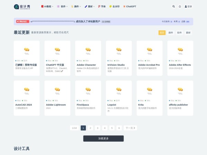
Task: Open the Adobe Character card thumbnail
Action: (x=88, y=50)
